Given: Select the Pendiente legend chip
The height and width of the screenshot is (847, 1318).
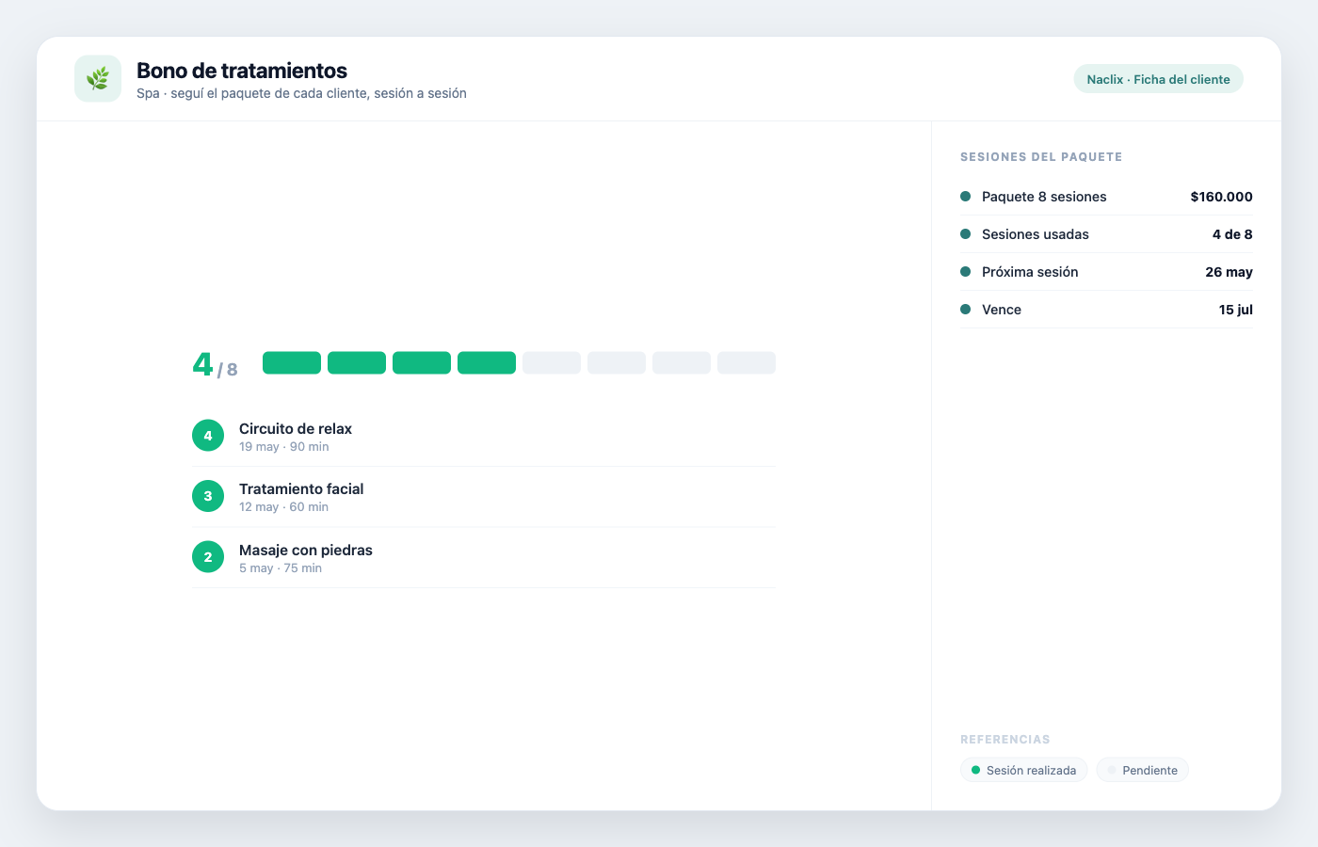Looking at the screenshot, I should point(1142,770).
